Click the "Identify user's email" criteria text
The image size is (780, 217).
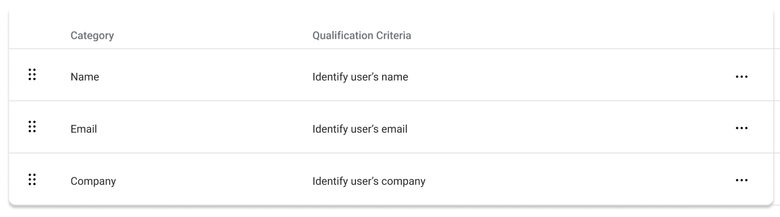coord(360,129)
